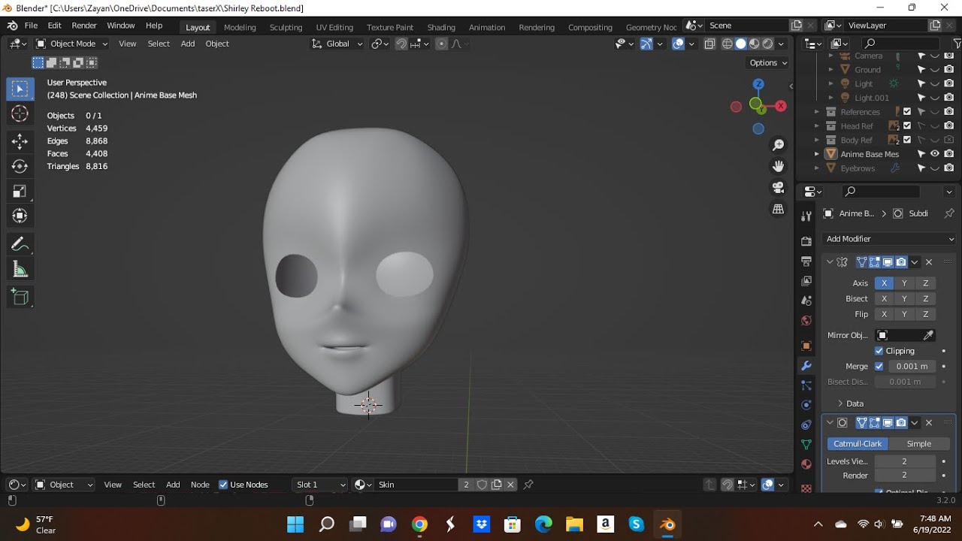Open the Add Modifier dropdown
The image size is (962, 541).
(890, 239)
